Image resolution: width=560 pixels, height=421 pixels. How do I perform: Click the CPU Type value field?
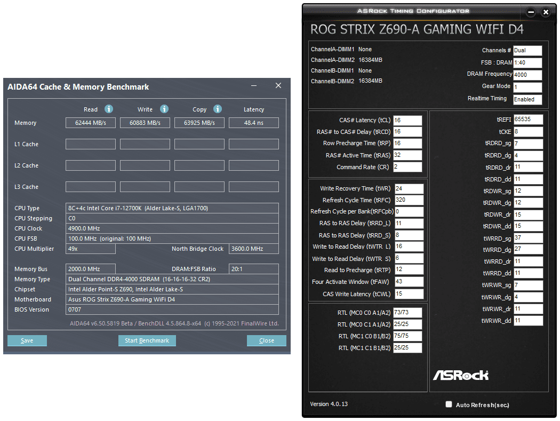(172, 208)
